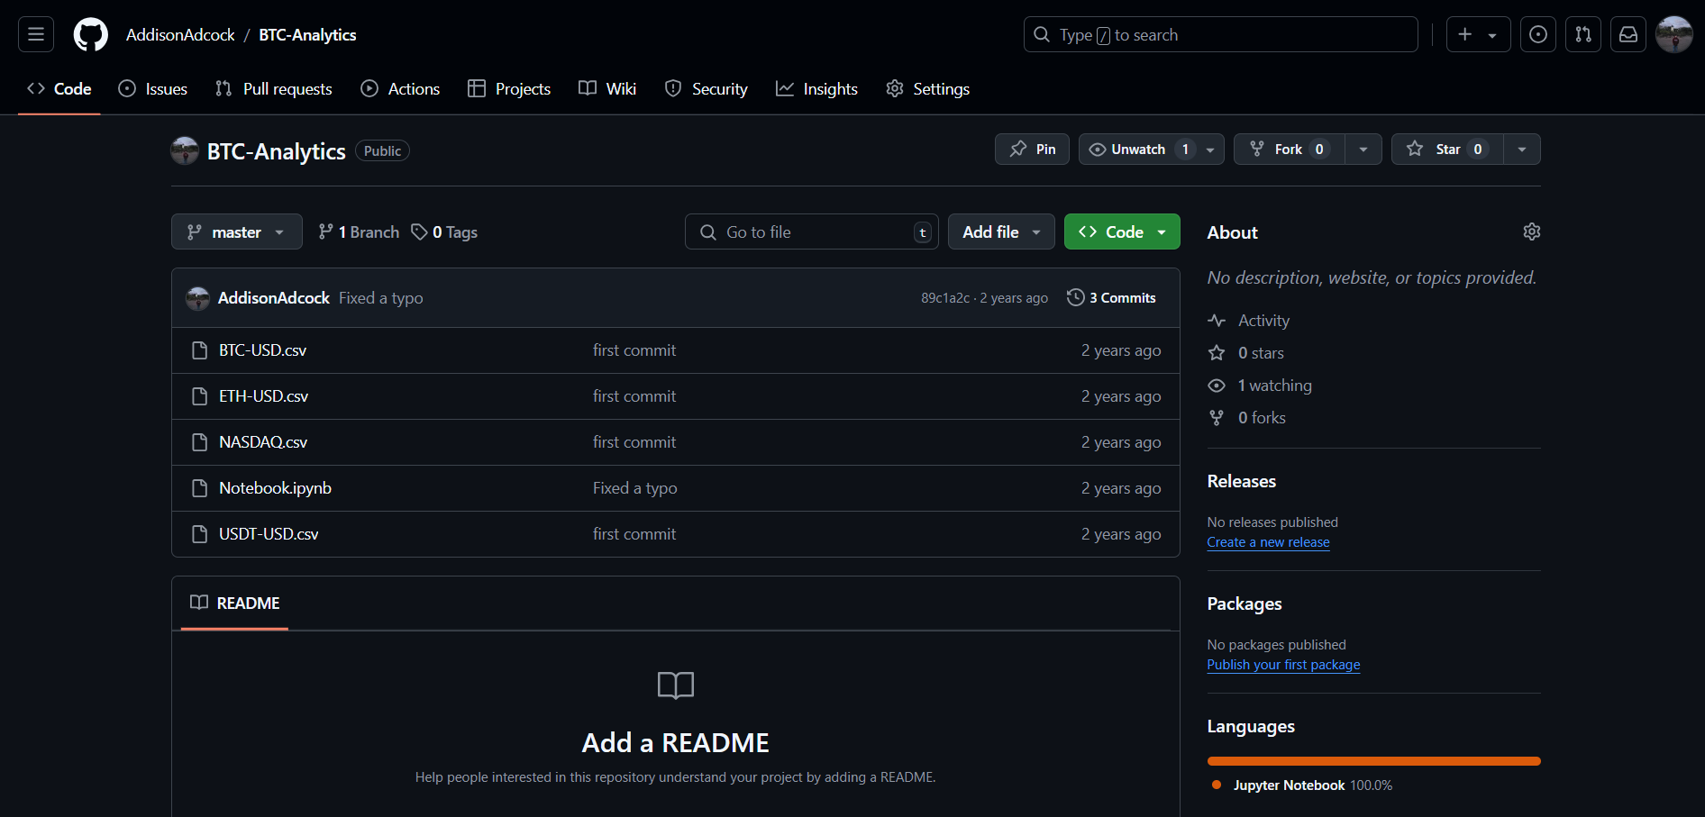Open the hamburger navigation menu
This screenshot has height=817, width=1705.
coord(36,34)
